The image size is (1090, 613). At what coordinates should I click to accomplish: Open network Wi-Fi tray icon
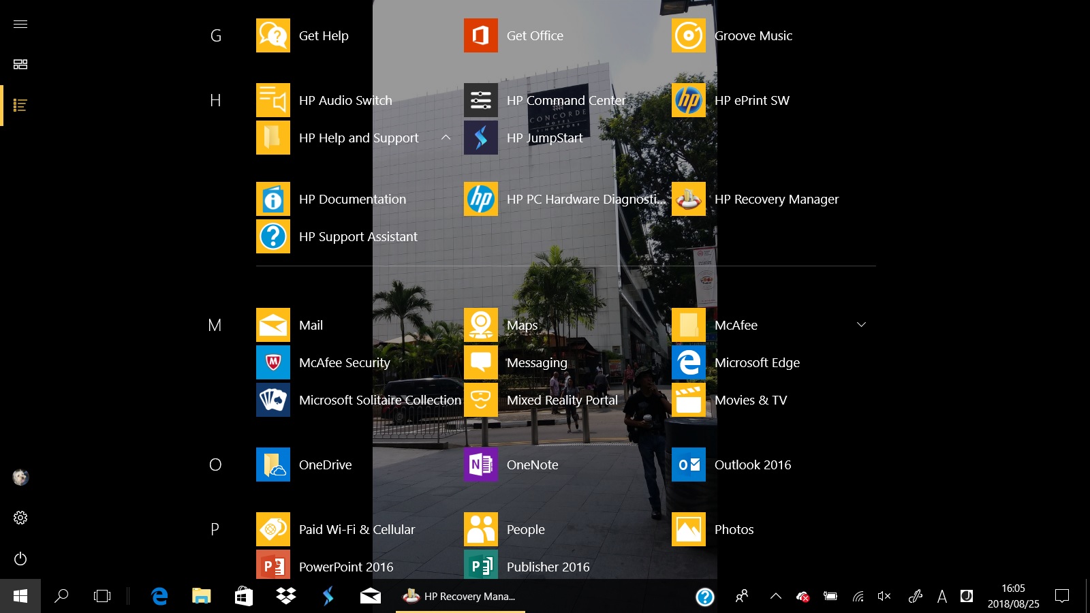click(x=858, y=596)
